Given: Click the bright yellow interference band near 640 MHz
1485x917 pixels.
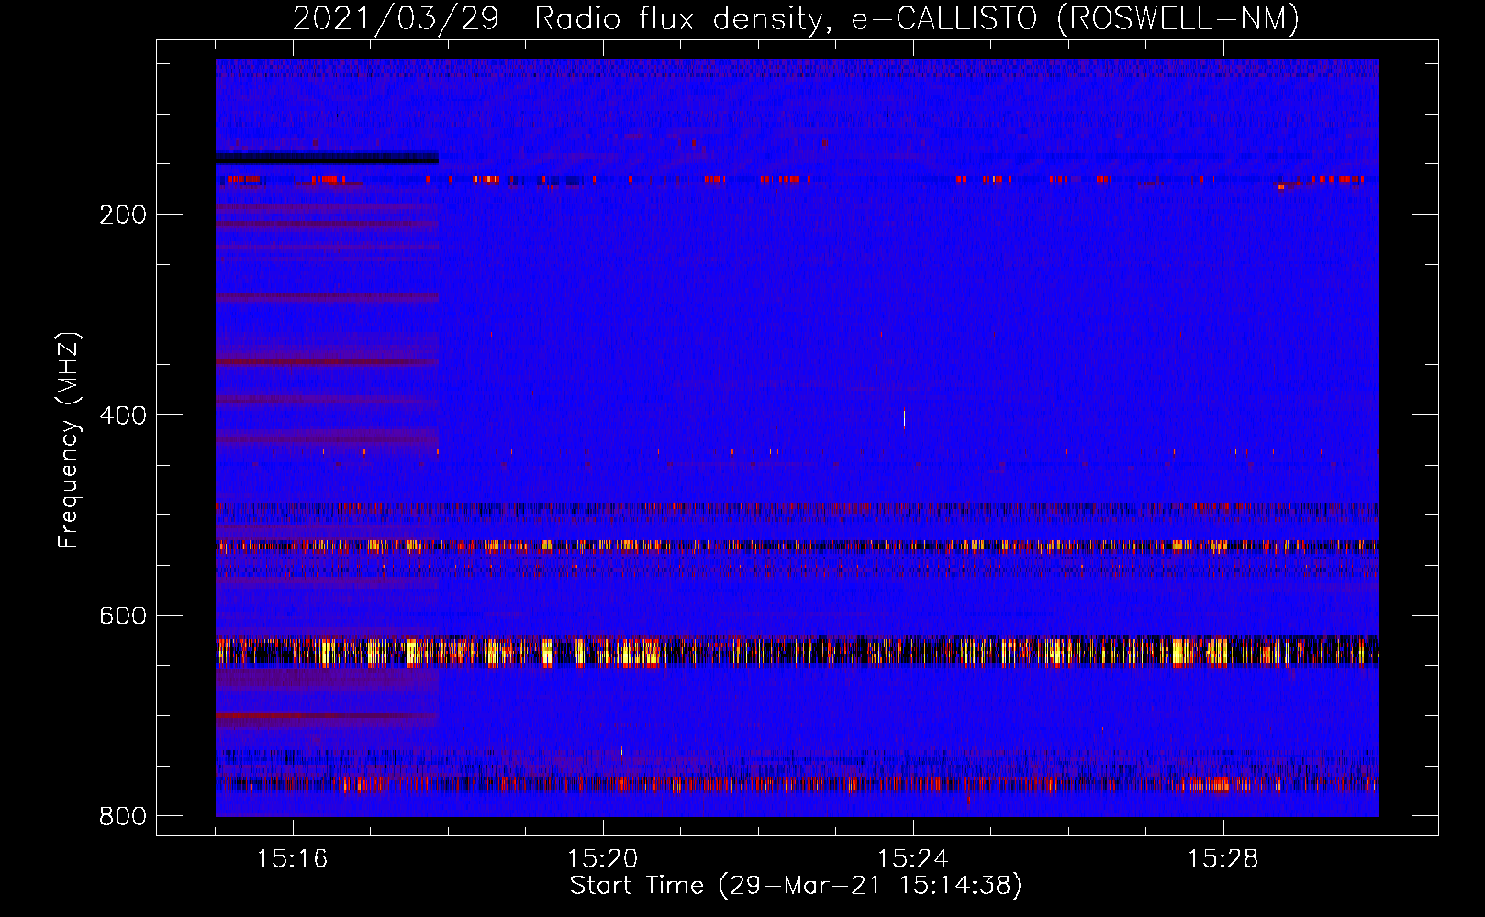Looking at the screenshot, I should (x=797, y=651).
